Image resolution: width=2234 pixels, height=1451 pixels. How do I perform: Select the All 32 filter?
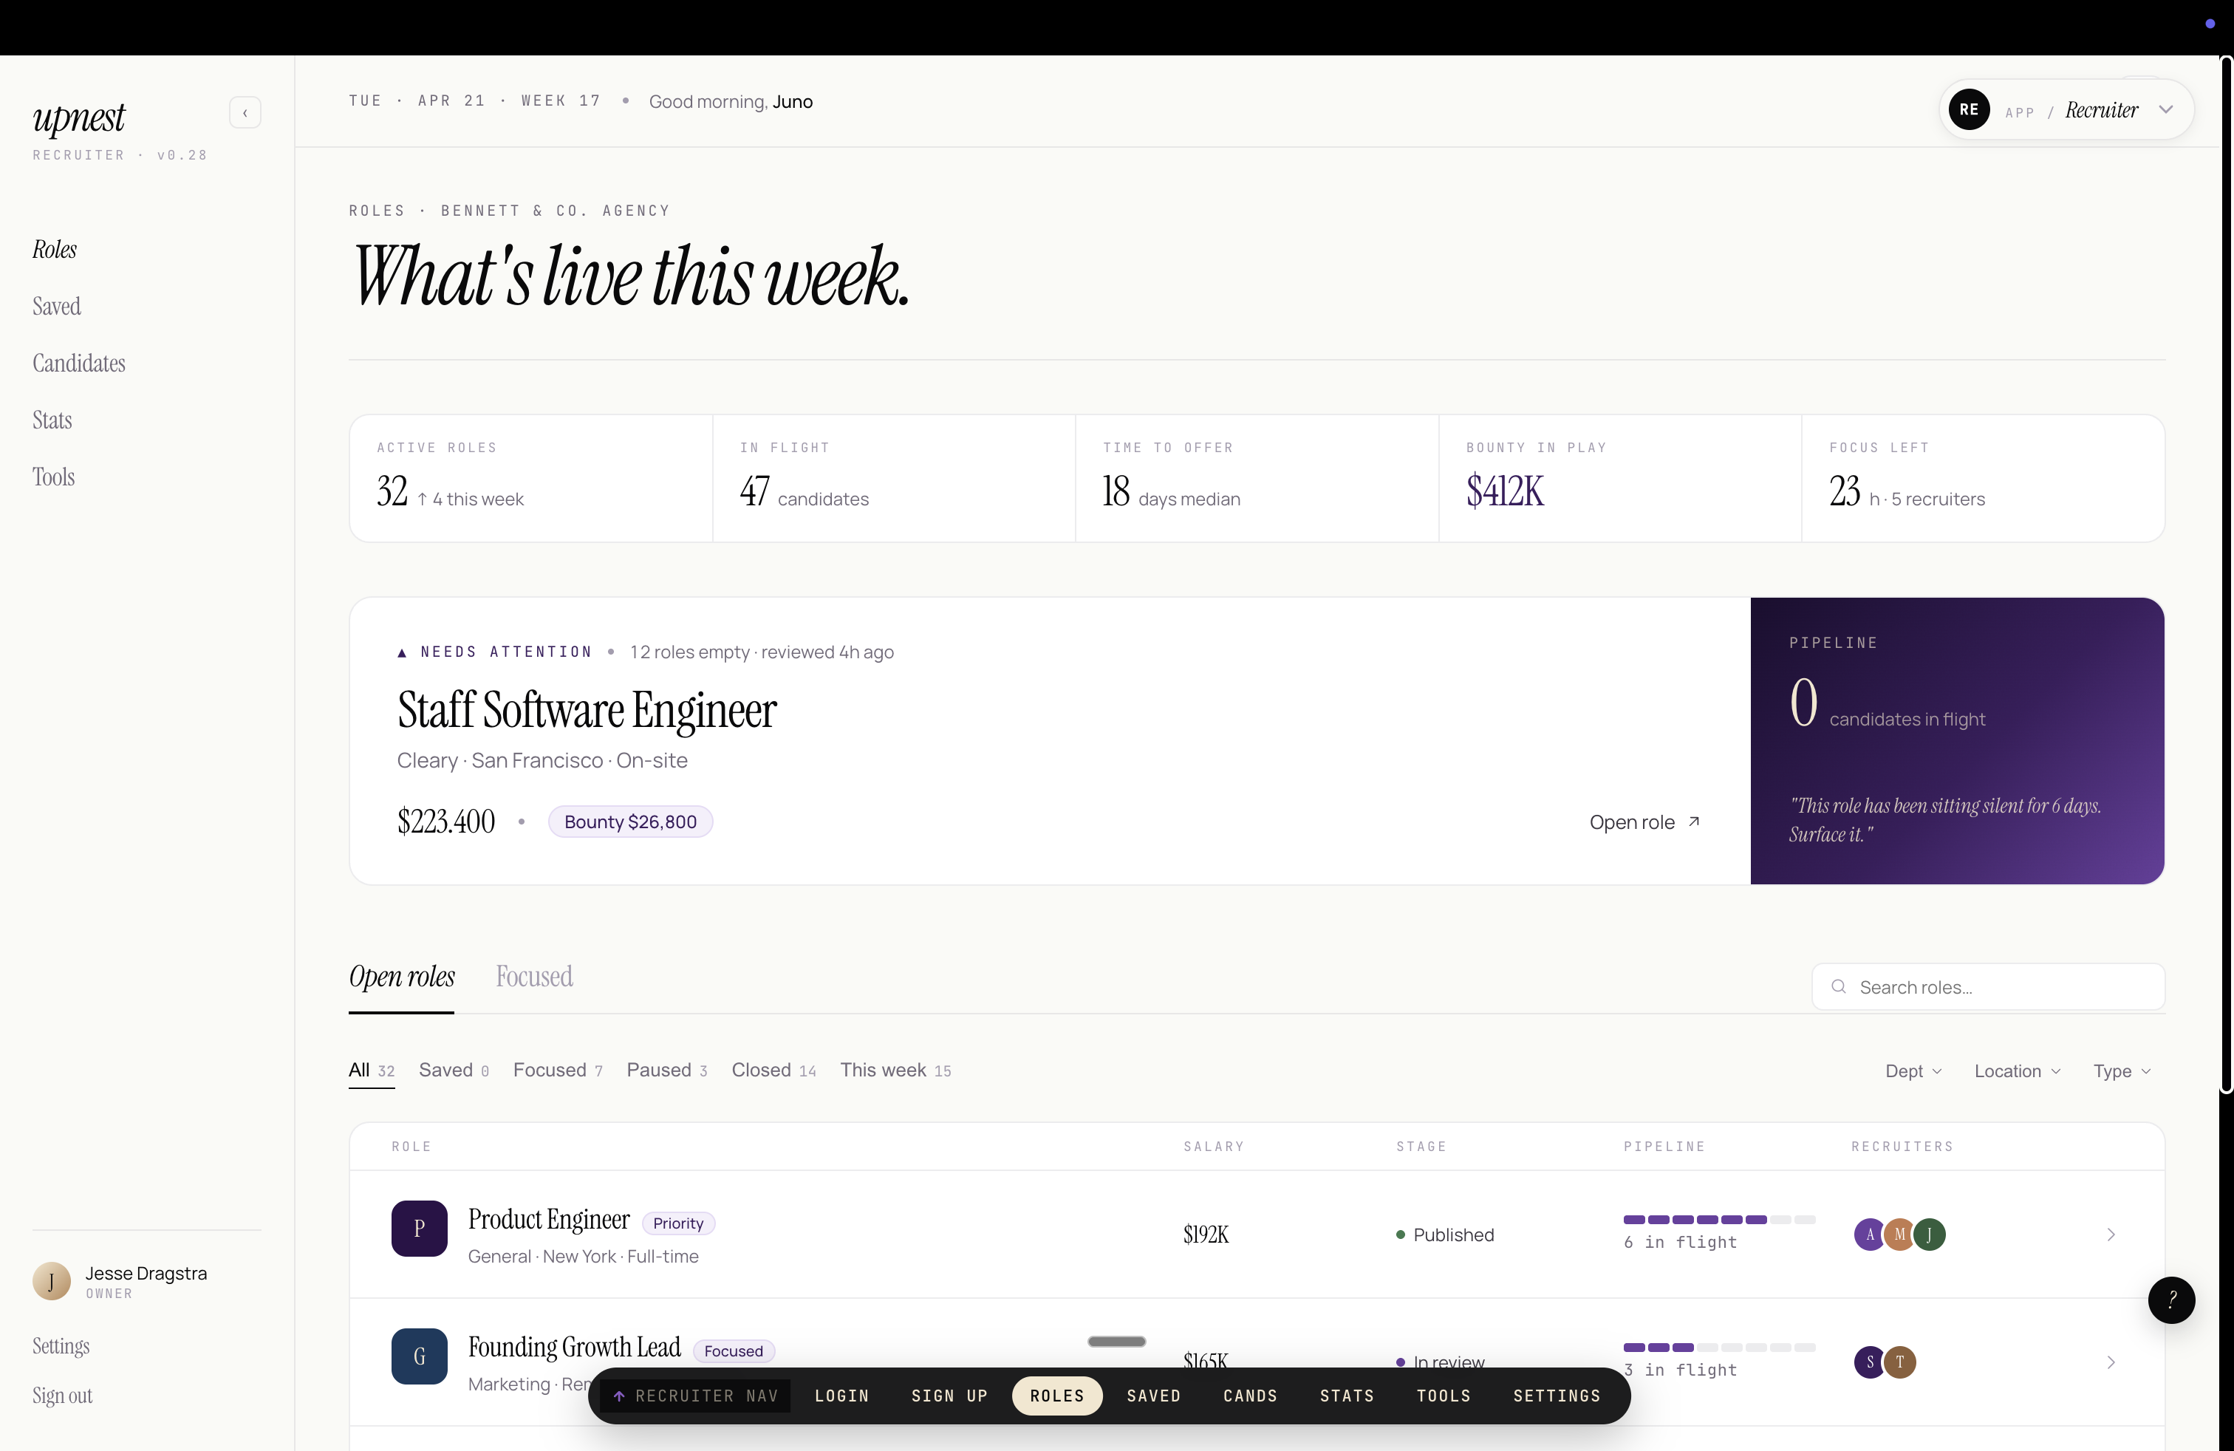pos(372,1070)
